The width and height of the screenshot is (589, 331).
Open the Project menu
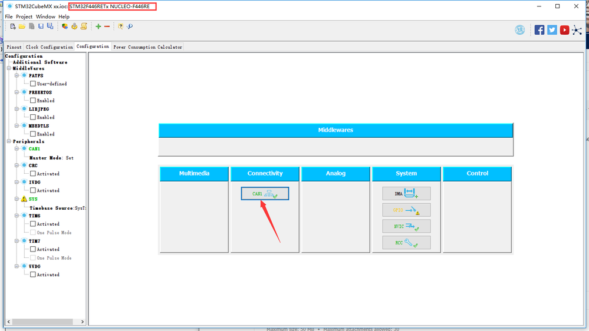point(24,16)
